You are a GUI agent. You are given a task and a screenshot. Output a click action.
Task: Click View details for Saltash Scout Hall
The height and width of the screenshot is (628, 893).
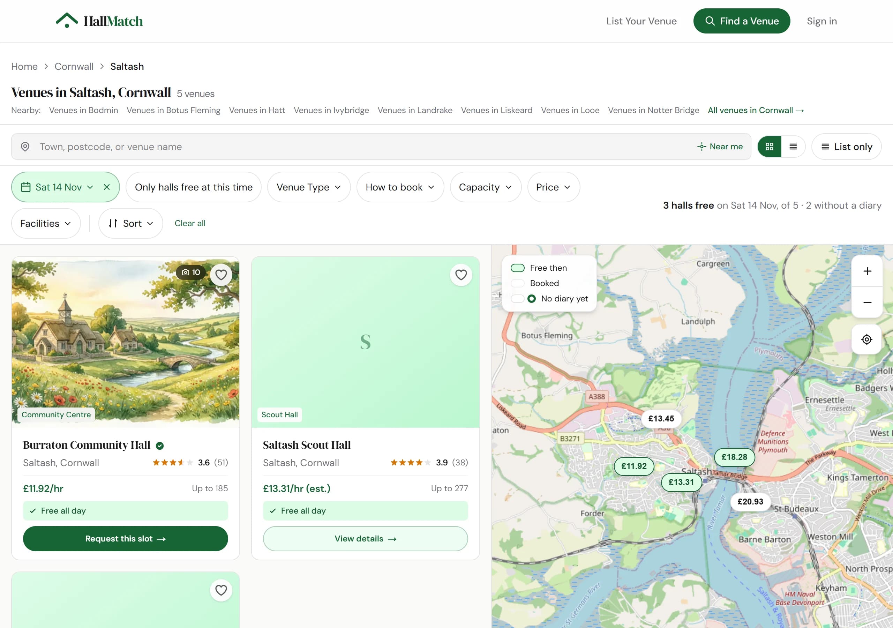click(365, 539)
